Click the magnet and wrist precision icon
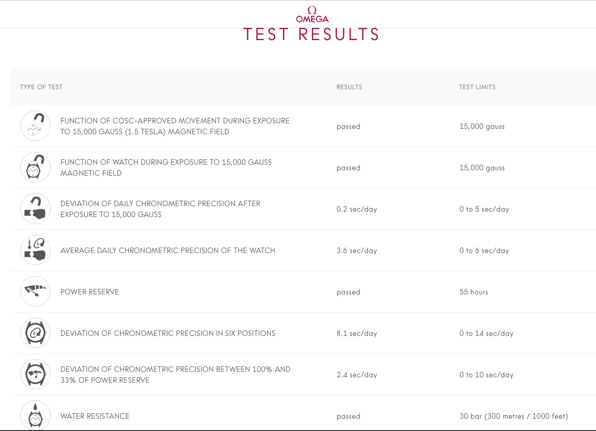The height and width of the screenshot is (431, 596). [36, 208]
